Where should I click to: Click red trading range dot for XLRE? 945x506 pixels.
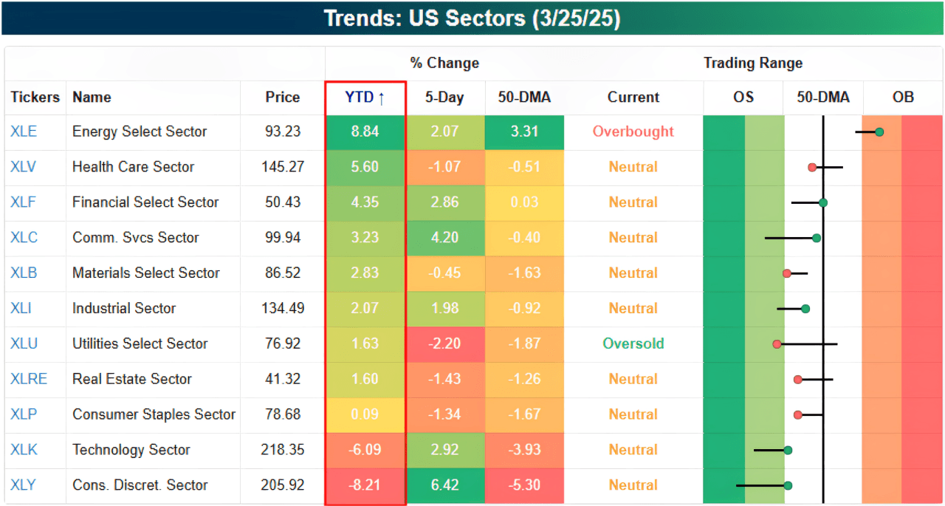pyautogui.click(x=798, y=380)
